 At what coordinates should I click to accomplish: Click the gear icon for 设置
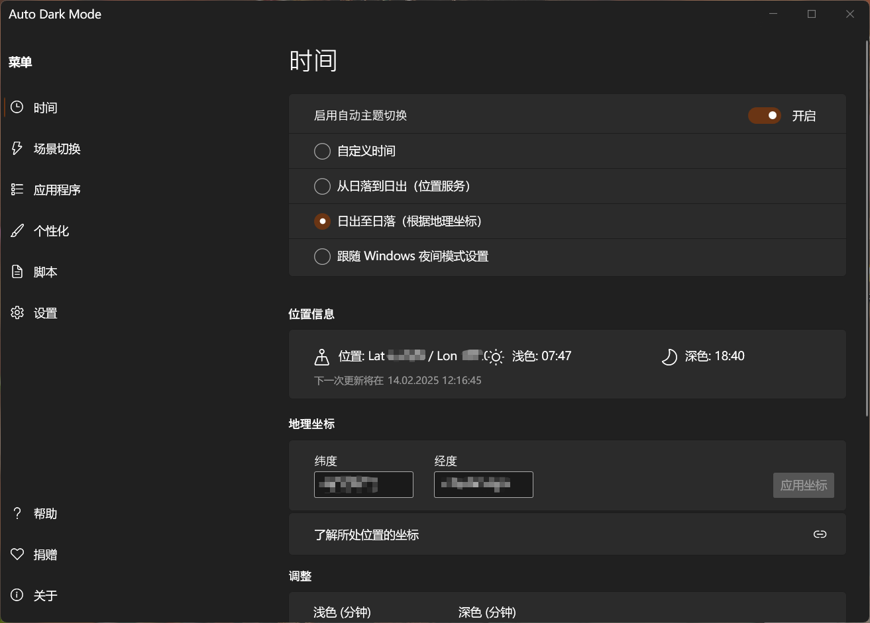pyautogui.click(x=17, y=312)
